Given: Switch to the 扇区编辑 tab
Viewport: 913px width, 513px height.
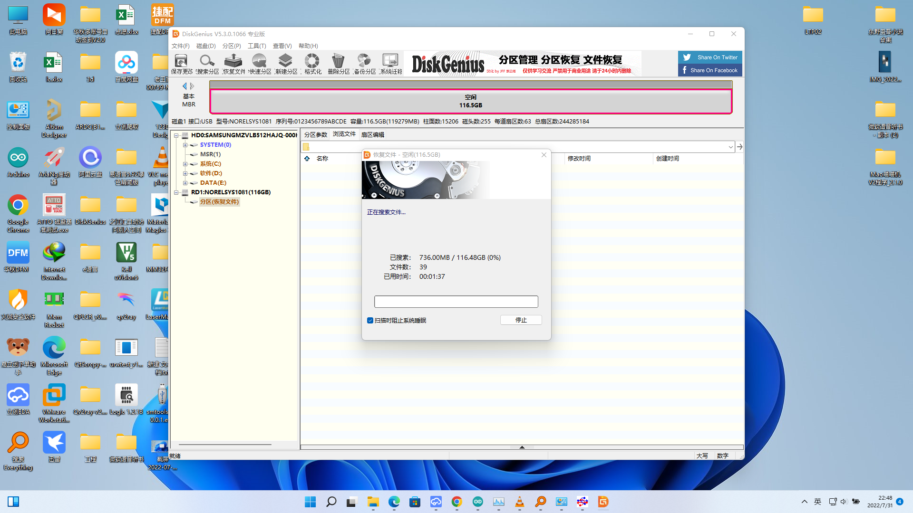Looking at the screenshot, I should point(372,135).
